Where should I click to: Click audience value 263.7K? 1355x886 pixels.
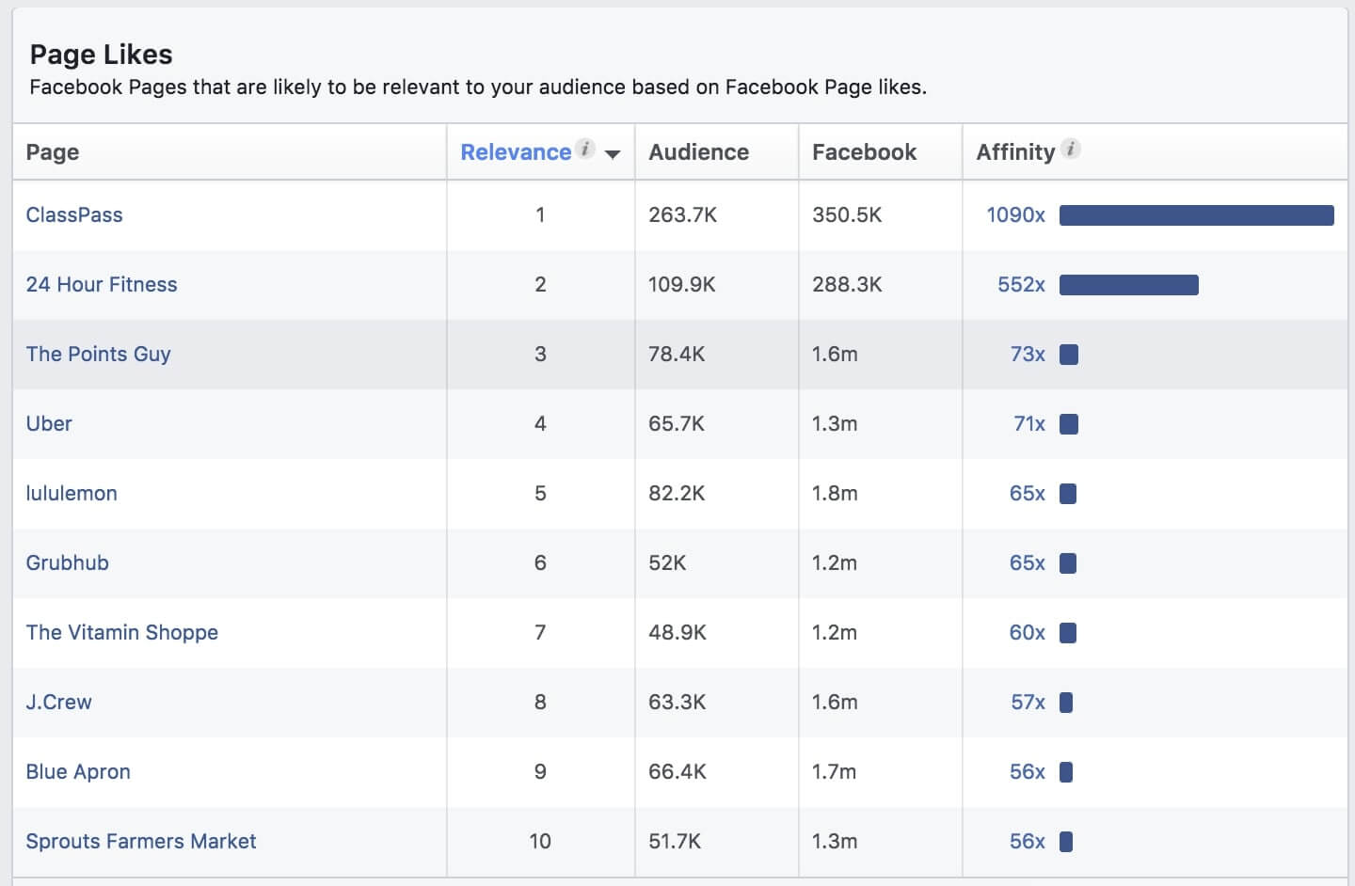(x=682, y=214)
